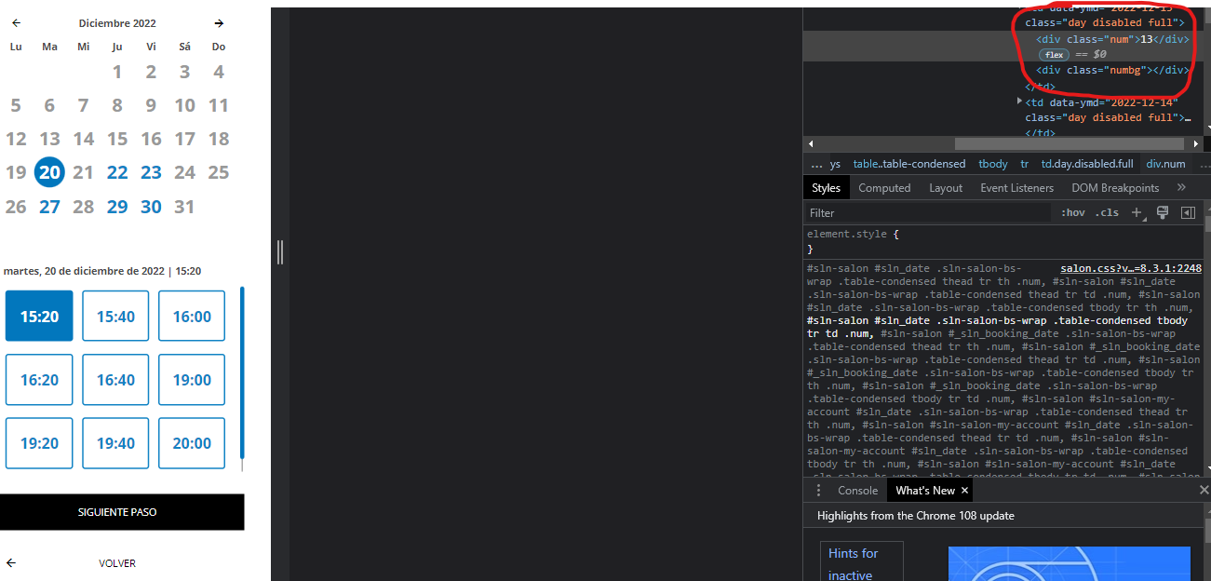Click disabled calendar day 31

tap(184, 207)
